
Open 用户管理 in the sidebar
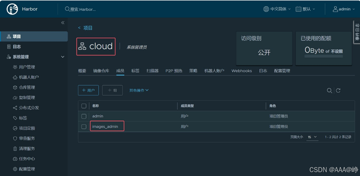tap(27, 67)
